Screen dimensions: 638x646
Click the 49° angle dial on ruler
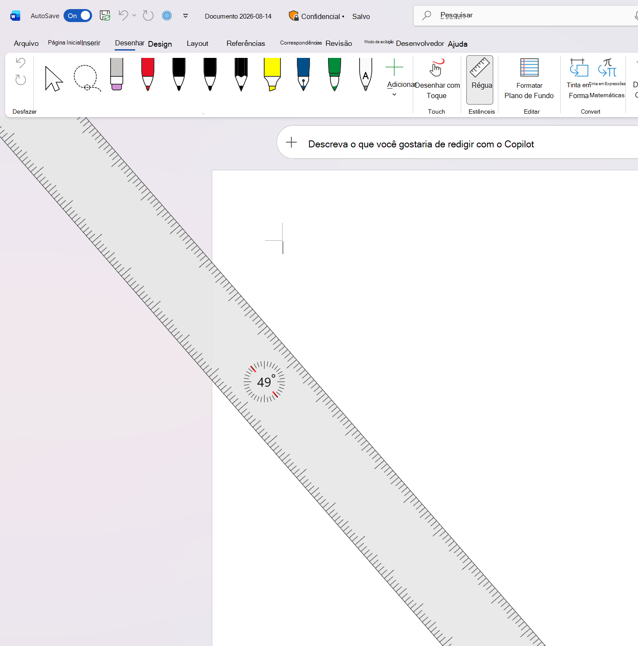(264, 382)
